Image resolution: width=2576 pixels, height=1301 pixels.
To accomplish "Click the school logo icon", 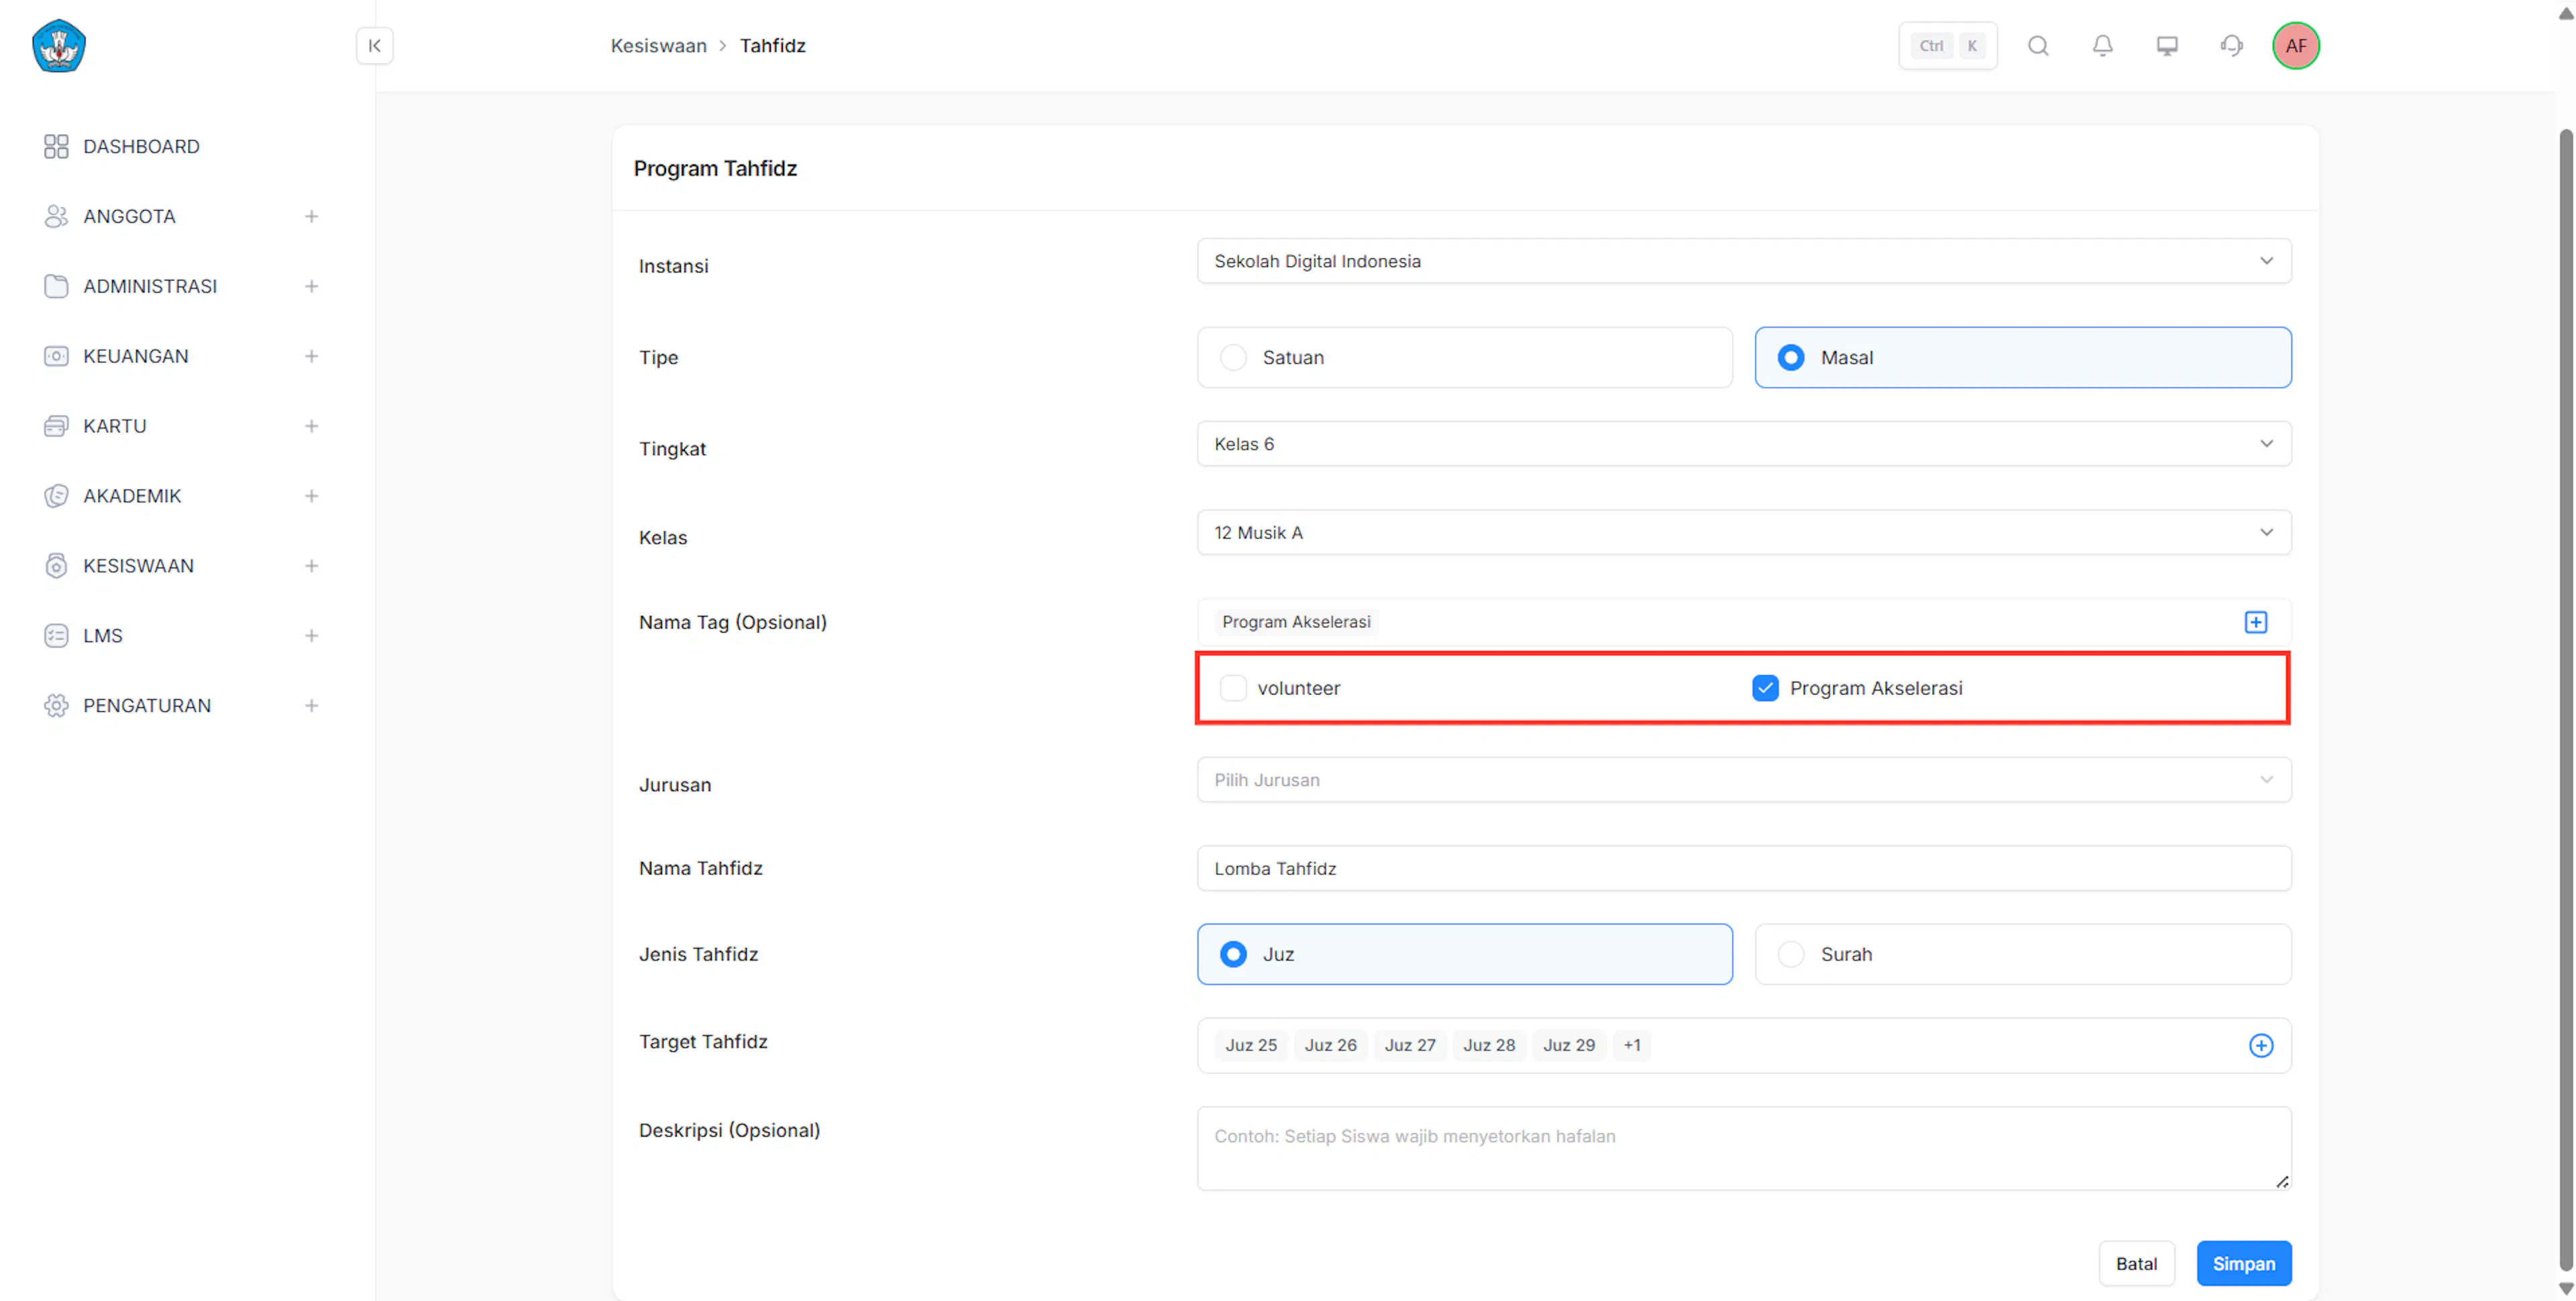I will click(59, 46).
